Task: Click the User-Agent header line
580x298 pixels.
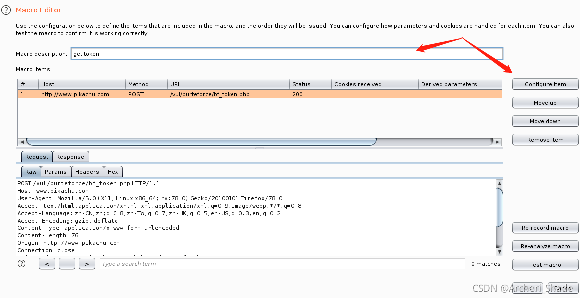Action: point(150,198)
